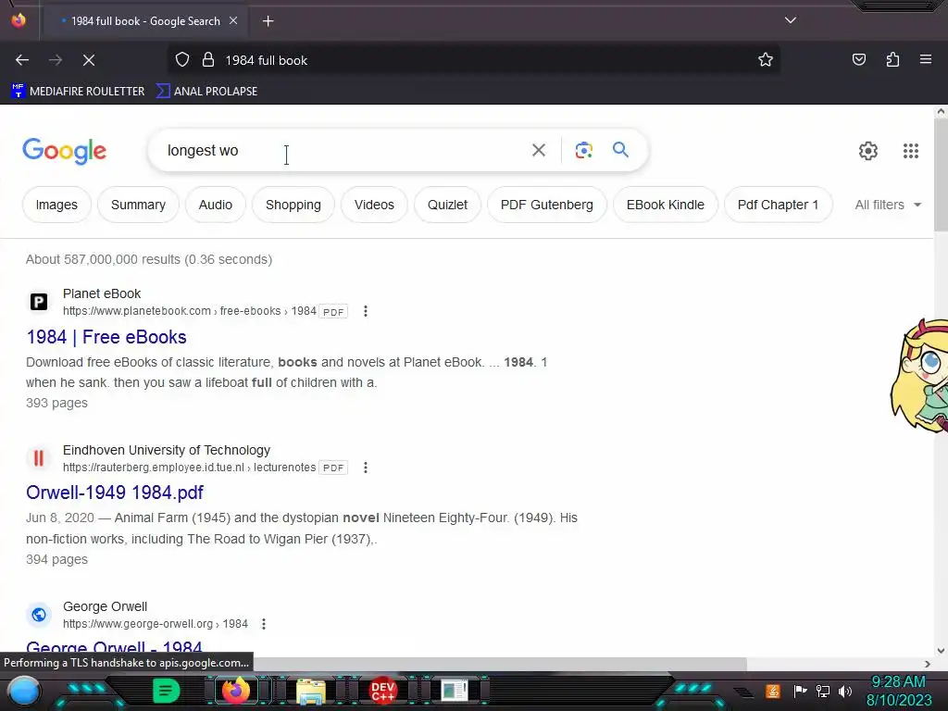Clear the search box with X
Screen dimensions: 948x711
tap(539, 150)
